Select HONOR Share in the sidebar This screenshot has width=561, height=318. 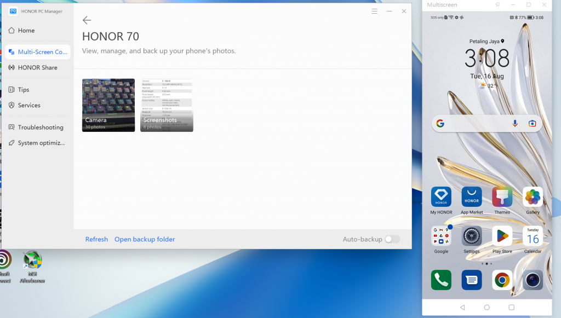click(x=37, y=67)
